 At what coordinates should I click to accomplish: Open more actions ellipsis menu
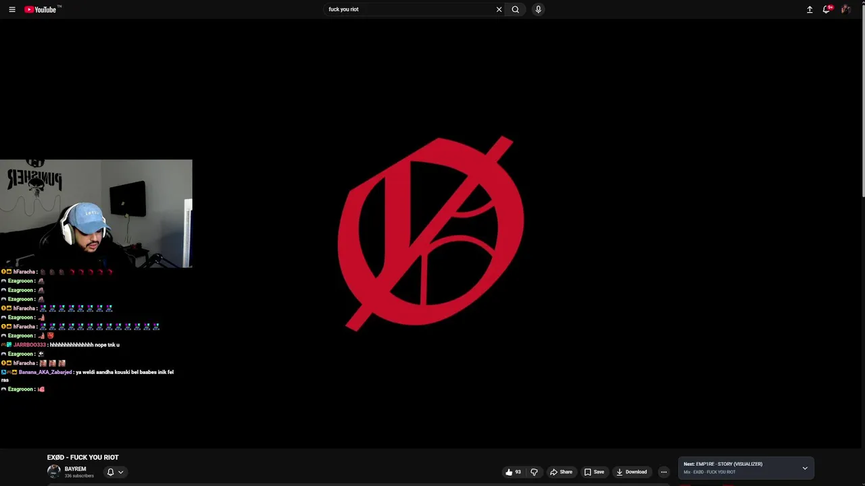pyautogui.click(x=664, y=472)
